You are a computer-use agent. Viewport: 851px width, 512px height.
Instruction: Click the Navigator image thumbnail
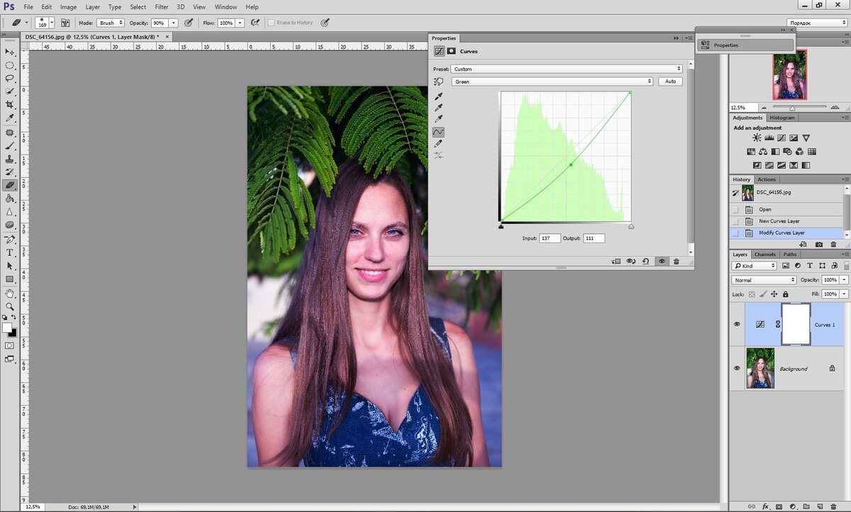click(789, 74)
